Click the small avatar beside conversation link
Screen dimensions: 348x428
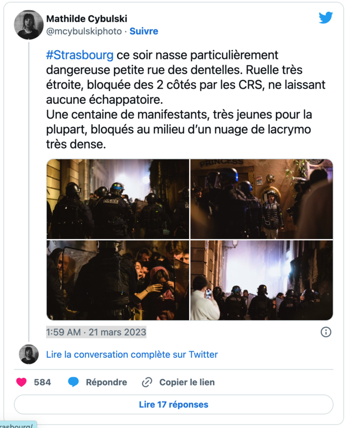pos(28,354)
